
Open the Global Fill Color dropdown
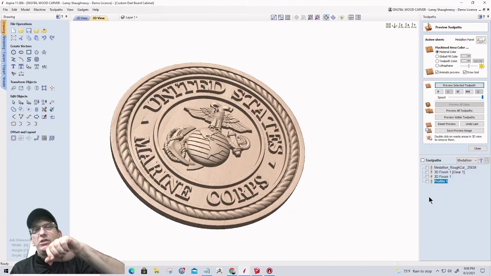pyautogui.click(x=466, y=56)
